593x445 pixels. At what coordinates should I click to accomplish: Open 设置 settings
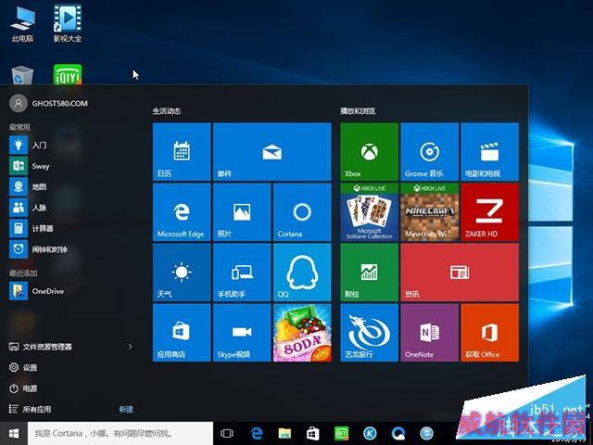pos(22,367)
